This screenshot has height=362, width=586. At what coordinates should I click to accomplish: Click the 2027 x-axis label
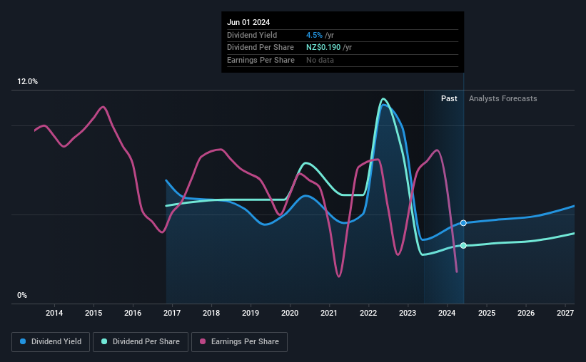[565, 313]
